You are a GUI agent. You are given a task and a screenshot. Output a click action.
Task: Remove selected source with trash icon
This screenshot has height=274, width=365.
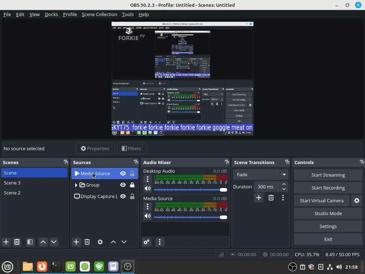pyautogui.click(x=87, y=242)
